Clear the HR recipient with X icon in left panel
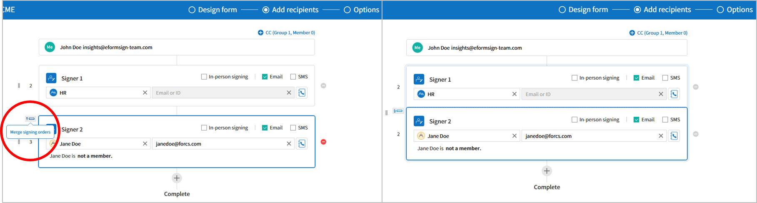The height and width of the screenshot is (203, 757). (145, 93)
